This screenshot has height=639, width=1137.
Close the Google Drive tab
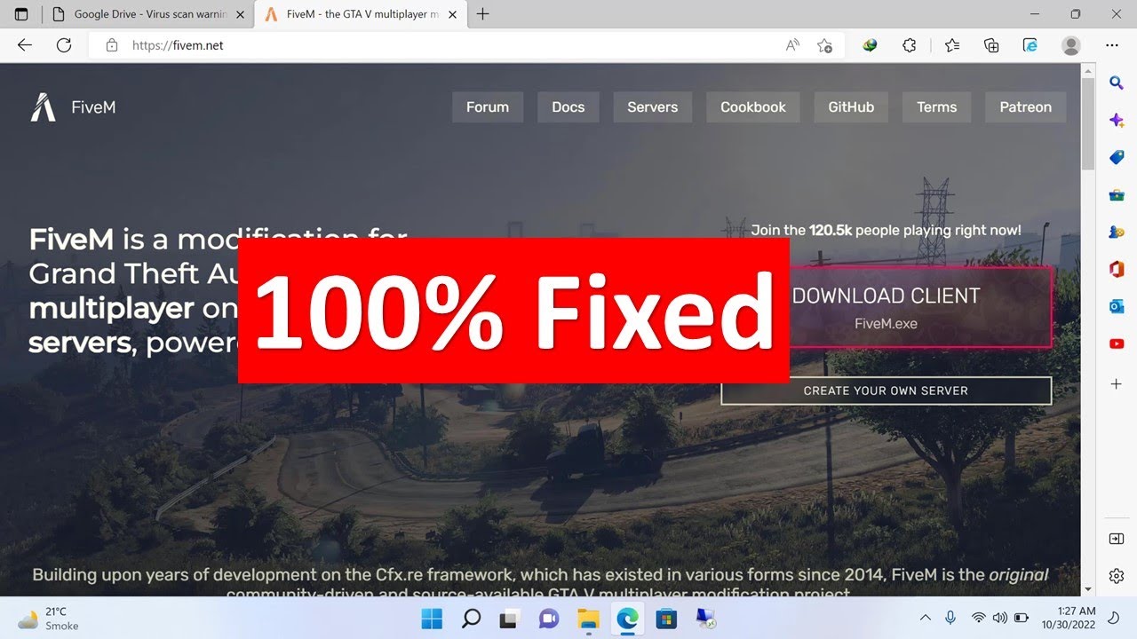[x=240, y=14]
